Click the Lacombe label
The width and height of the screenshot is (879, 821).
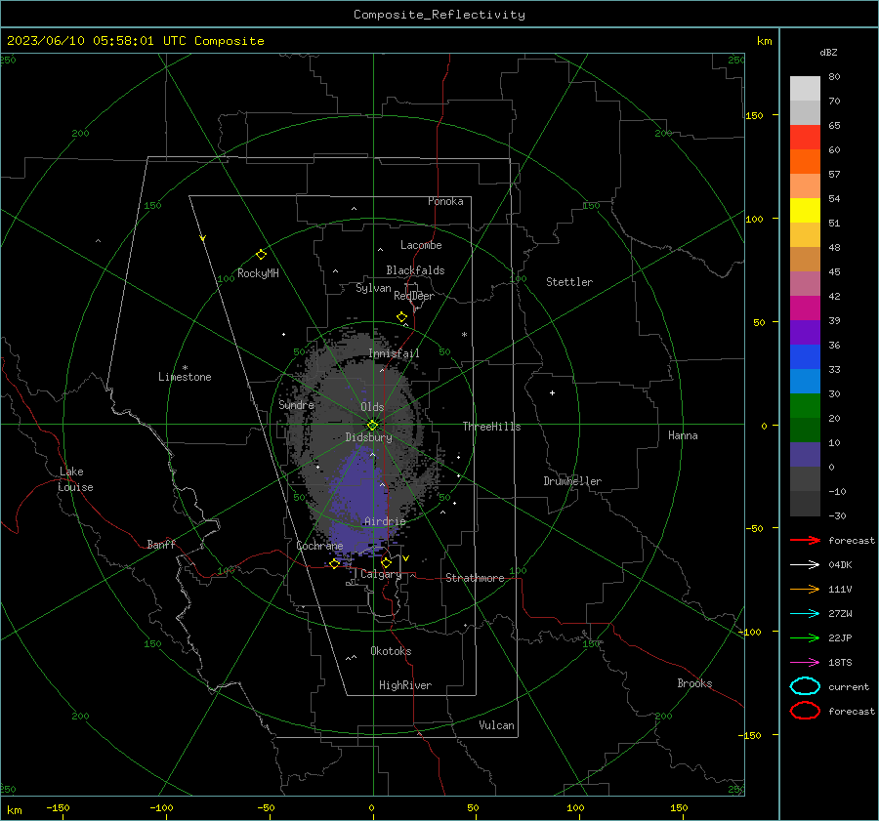point(421,245)
